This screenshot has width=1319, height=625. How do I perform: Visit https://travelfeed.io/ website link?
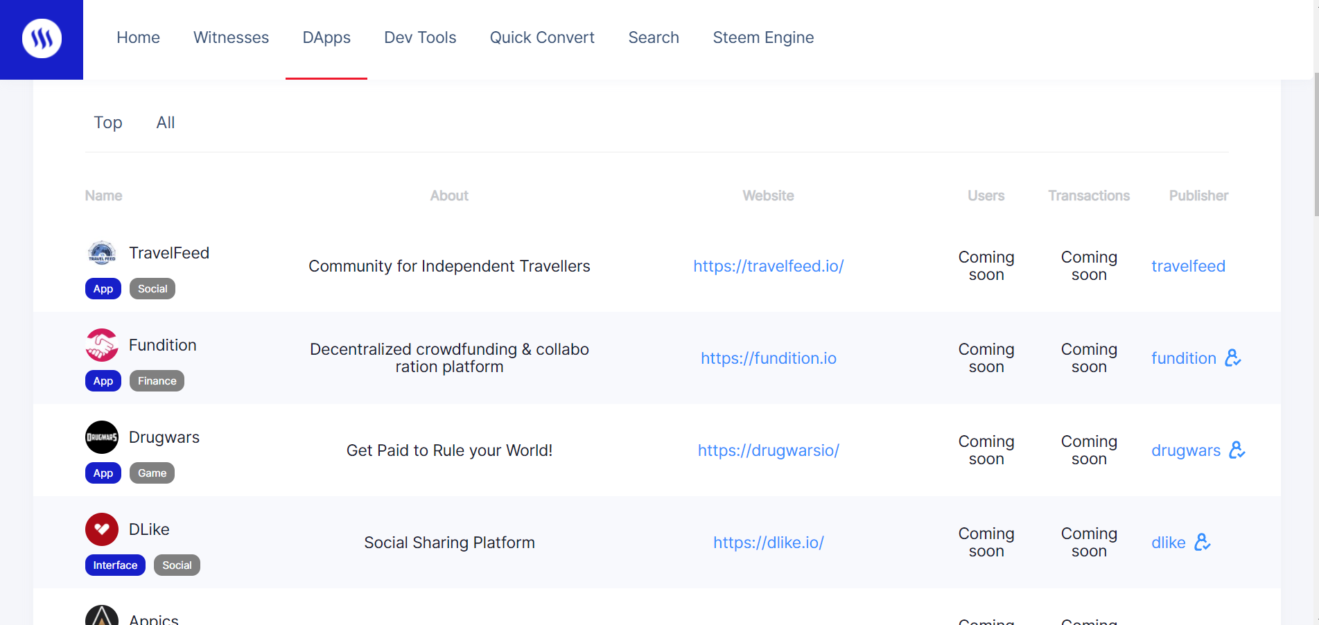768,266
